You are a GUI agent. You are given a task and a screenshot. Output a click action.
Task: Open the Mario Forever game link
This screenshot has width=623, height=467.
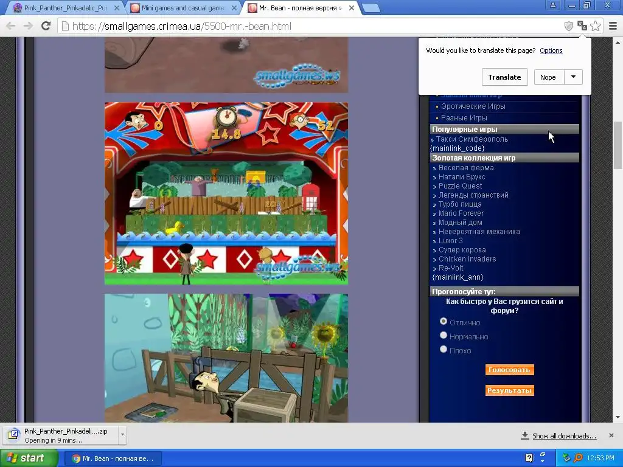461,213
